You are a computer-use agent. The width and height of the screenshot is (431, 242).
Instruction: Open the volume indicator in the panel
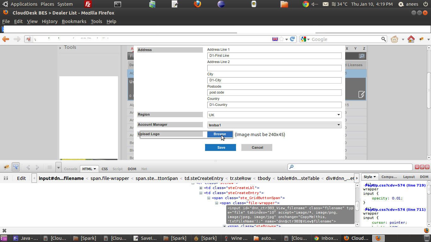[x=315, y=4]
